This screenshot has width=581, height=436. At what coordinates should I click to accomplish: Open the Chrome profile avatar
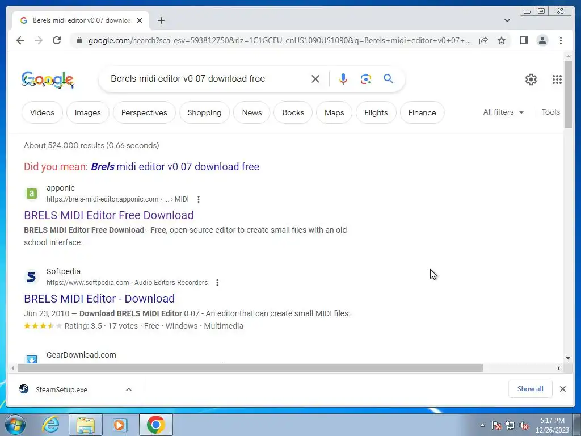coord(542,40)
